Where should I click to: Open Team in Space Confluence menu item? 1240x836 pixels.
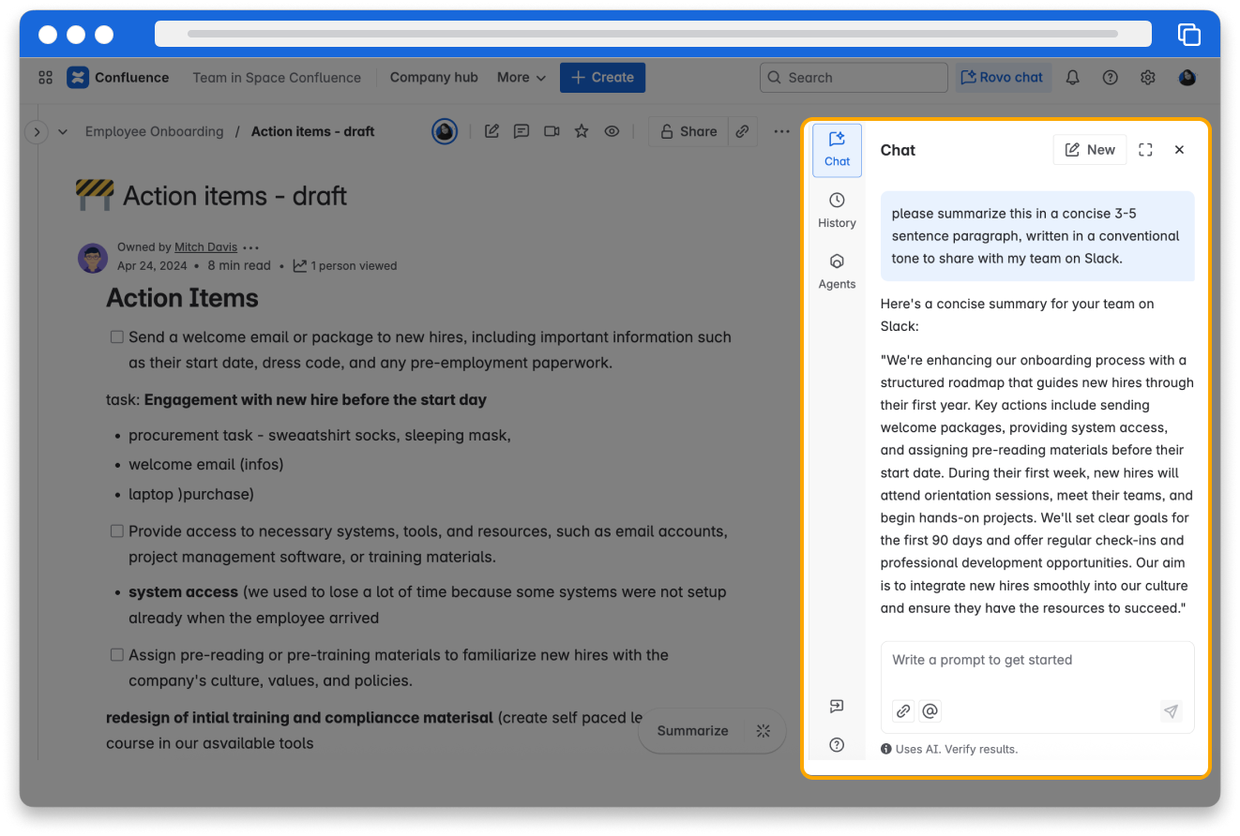[x=277, y=78]
